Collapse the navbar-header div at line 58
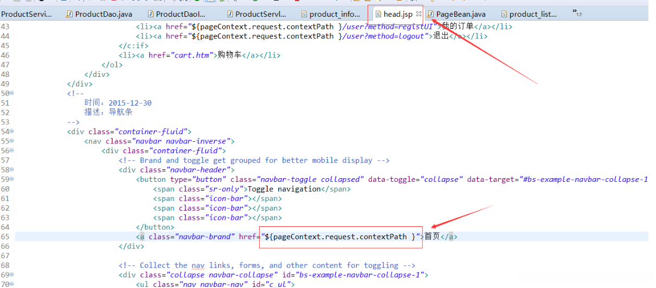This screenshot has width=656, height=288. click(x=12, y=170)
